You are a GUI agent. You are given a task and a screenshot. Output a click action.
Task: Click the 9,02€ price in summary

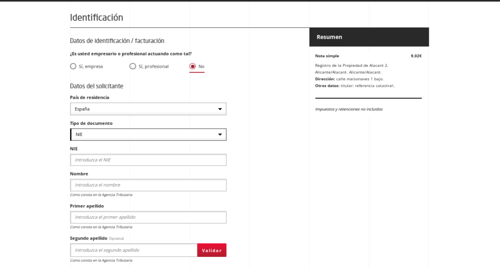416,56
